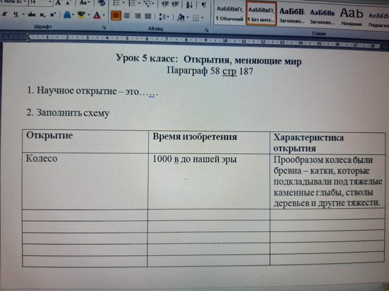Viewport: 389px width, 291px height.
Task: Open the highlight color dropdown arrow
Action: pyautogui.click(x=88, y=15)
